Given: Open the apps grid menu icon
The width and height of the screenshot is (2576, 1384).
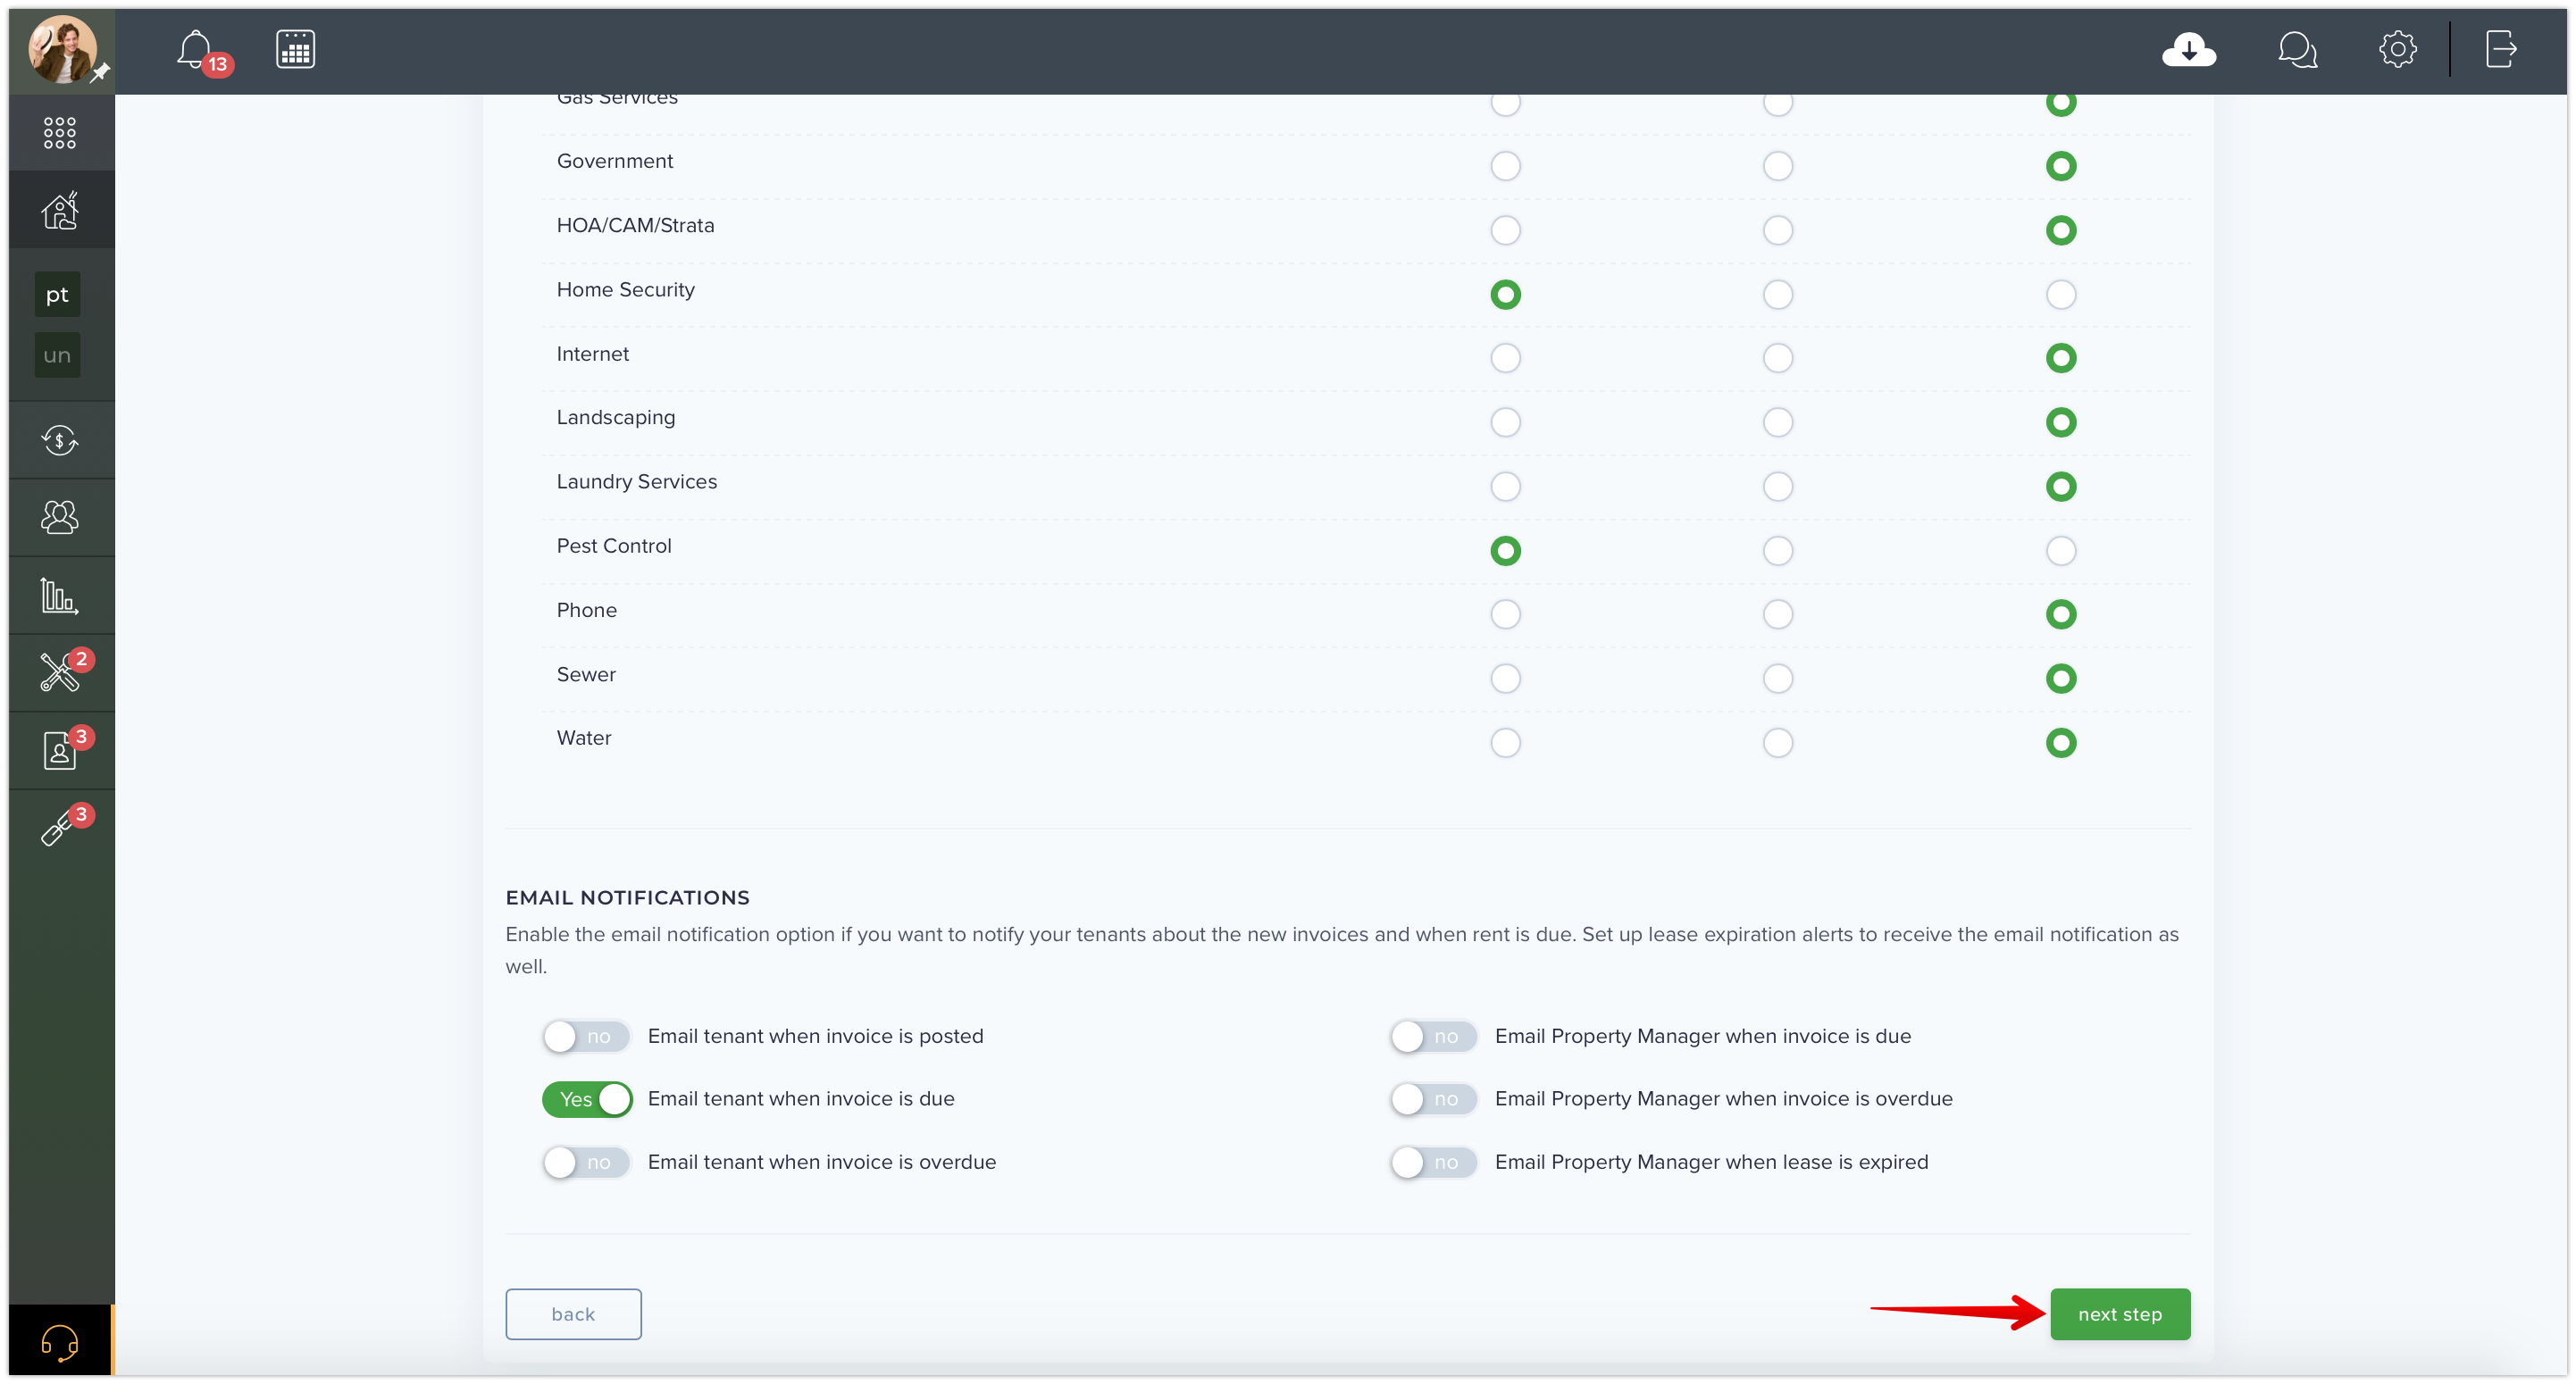Looking at the screenshot, I should [59, 132].
